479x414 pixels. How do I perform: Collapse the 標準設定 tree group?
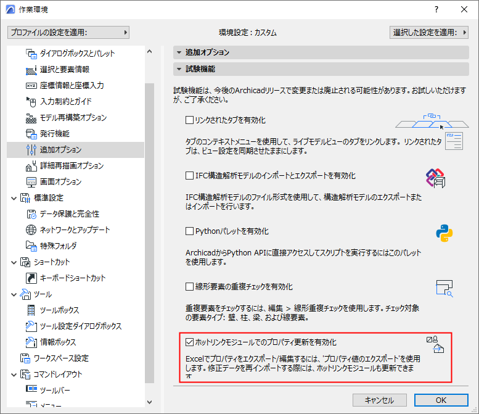pos(14,198)
